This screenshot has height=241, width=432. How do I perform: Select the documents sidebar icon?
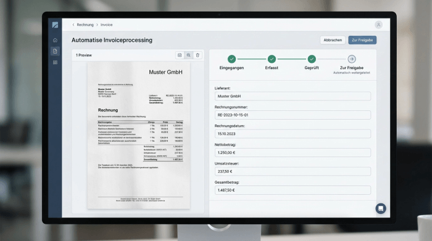tap(55, 51)
